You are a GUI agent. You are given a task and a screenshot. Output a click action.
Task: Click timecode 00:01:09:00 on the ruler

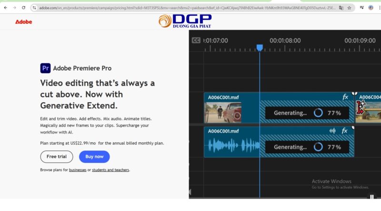(360, 41)
